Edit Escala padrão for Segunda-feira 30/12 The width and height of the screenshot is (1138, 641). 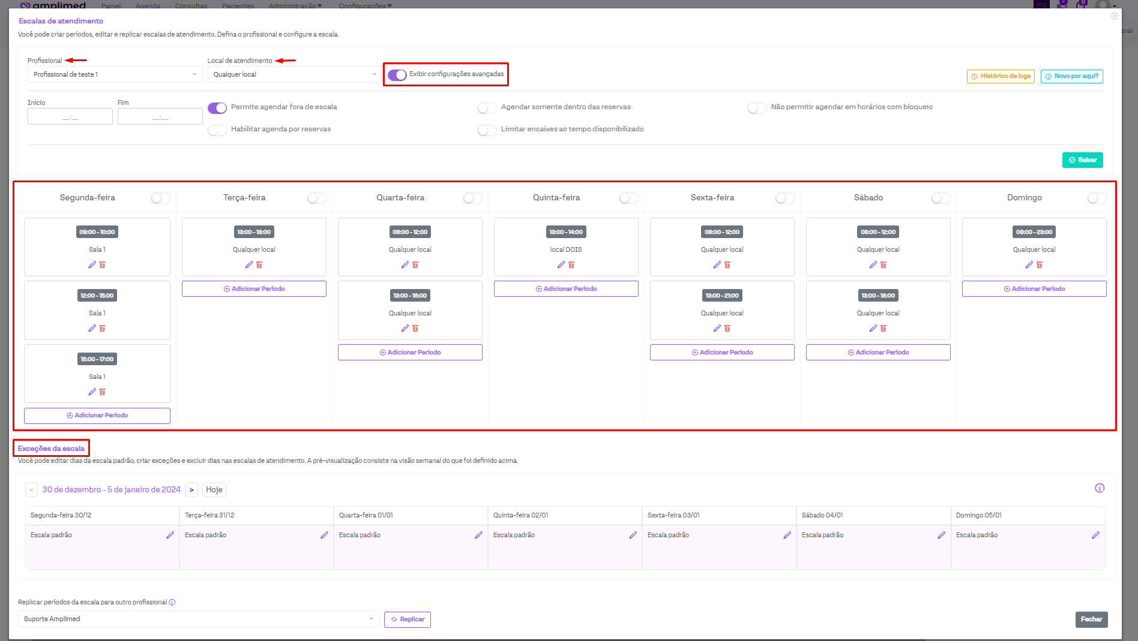[170, 535]
